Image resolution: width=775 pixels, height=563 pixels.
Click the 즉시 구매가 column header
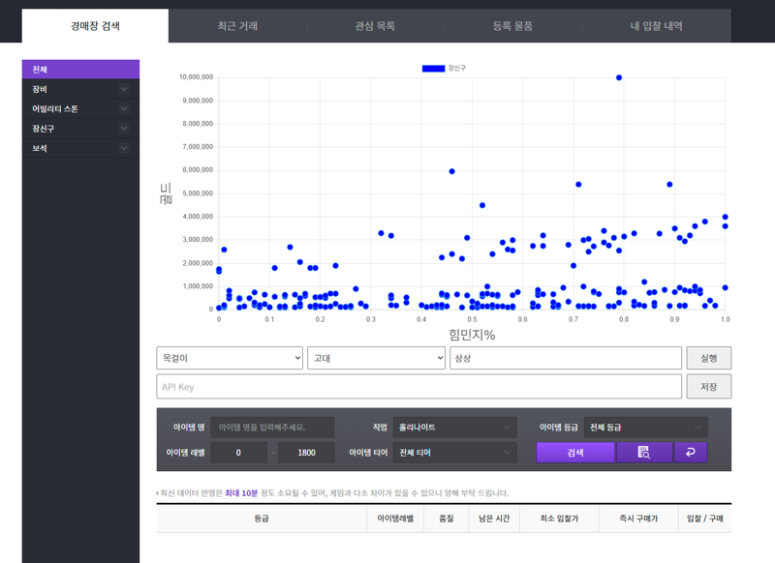638,519
